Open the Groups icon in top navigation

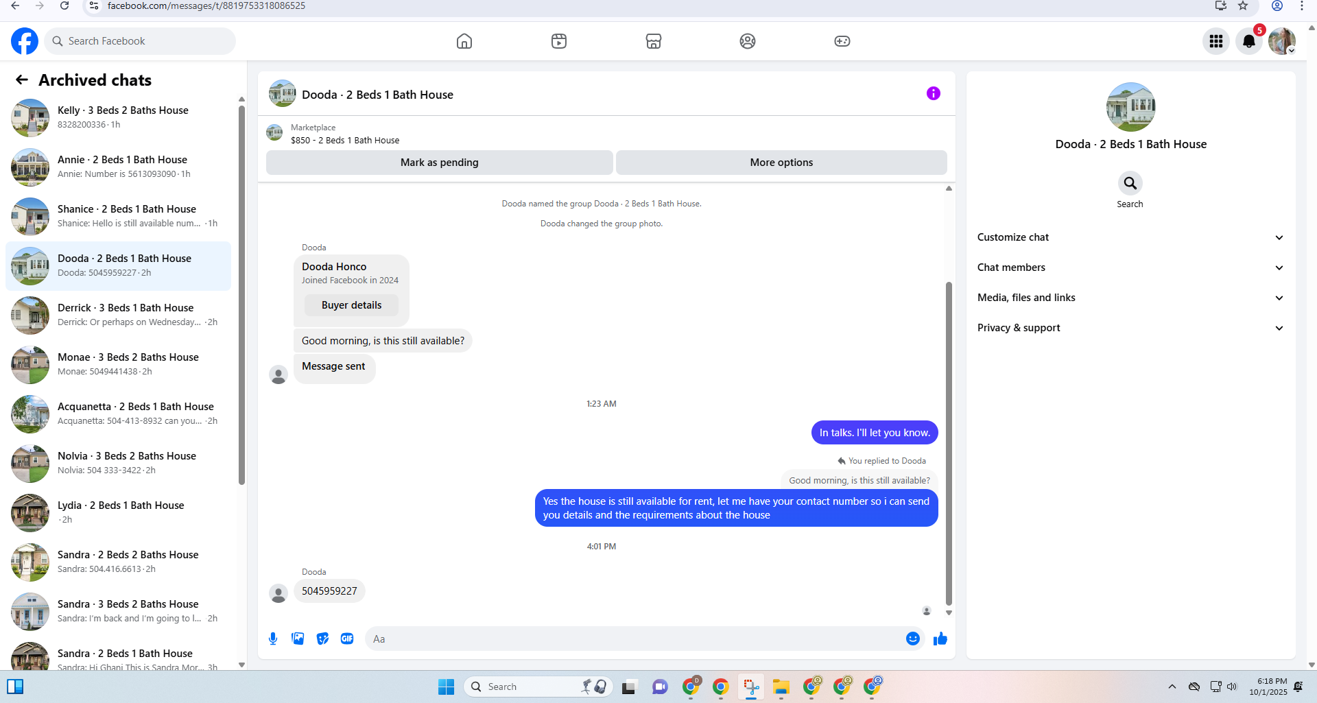pos(748,41)
